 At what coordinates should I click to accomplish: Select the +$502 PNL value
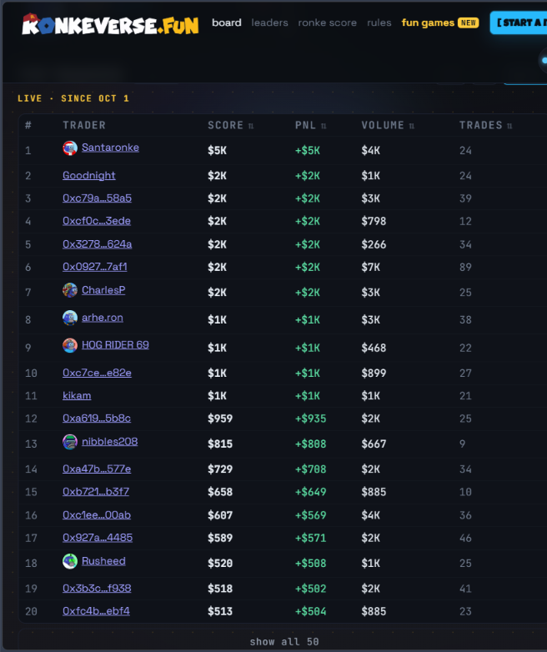point(310,589)
